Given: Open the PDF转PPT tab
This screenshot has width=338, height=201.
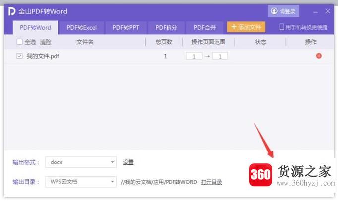Looking at the screenshot, I should (x=126, y=28).
